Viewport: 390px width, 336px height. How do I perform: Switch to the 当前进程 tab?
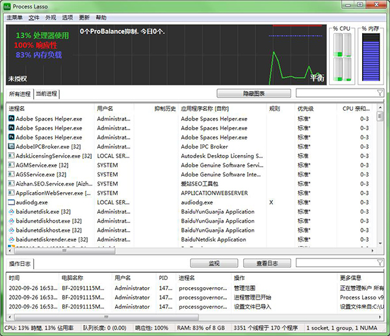(x=47, y=94)
